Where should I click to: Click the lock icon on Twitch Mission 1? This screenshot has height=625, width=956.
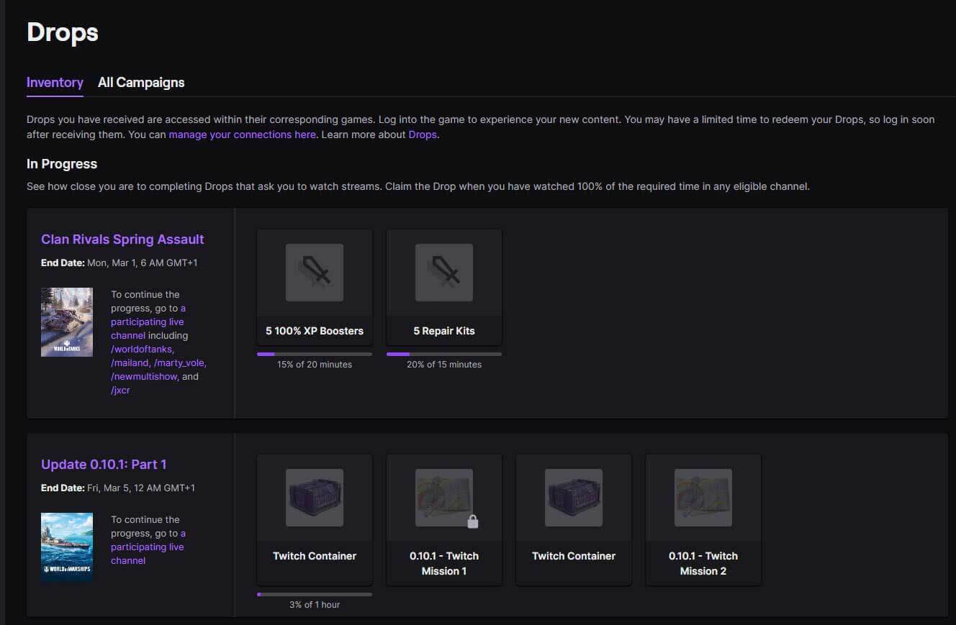click(x=473, y=521)
